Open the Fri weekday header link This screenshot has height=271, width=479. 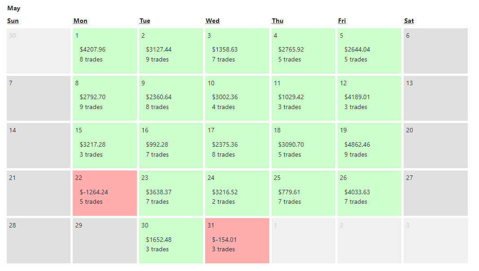point(342,21)
